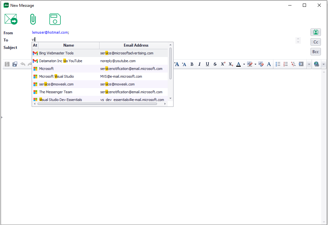Choose the MVS@e-mail.microsoft.com address

click(121, 76)
